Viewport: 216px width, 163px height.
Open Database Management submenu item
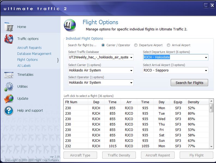click(34, 54)
